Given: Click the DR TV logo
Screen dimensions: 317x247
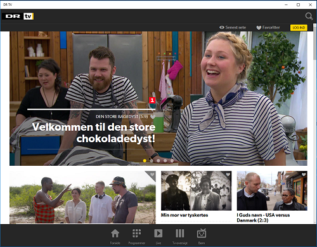Looking at the screenshot, I should (x=18, y=17).
